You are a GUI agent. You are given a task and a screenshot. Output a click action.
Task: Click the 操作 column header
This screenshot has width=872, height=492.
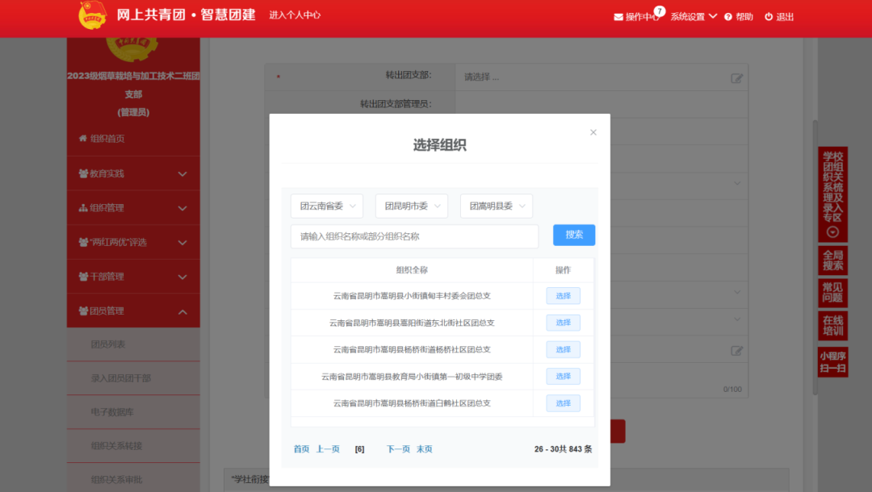tap(563, 270)
